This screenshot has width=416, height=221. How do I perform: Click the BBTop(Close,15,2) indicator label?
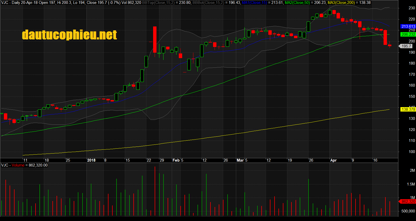coord(158,3)
